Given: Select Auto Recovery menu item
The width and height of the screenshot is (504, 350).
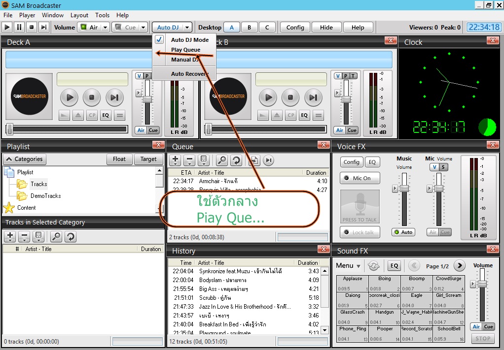Looking at the screenshot, I should [184, 74].
